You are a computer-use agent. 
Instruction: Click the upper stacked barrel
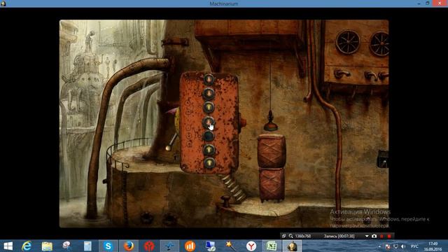click(271, 151)
